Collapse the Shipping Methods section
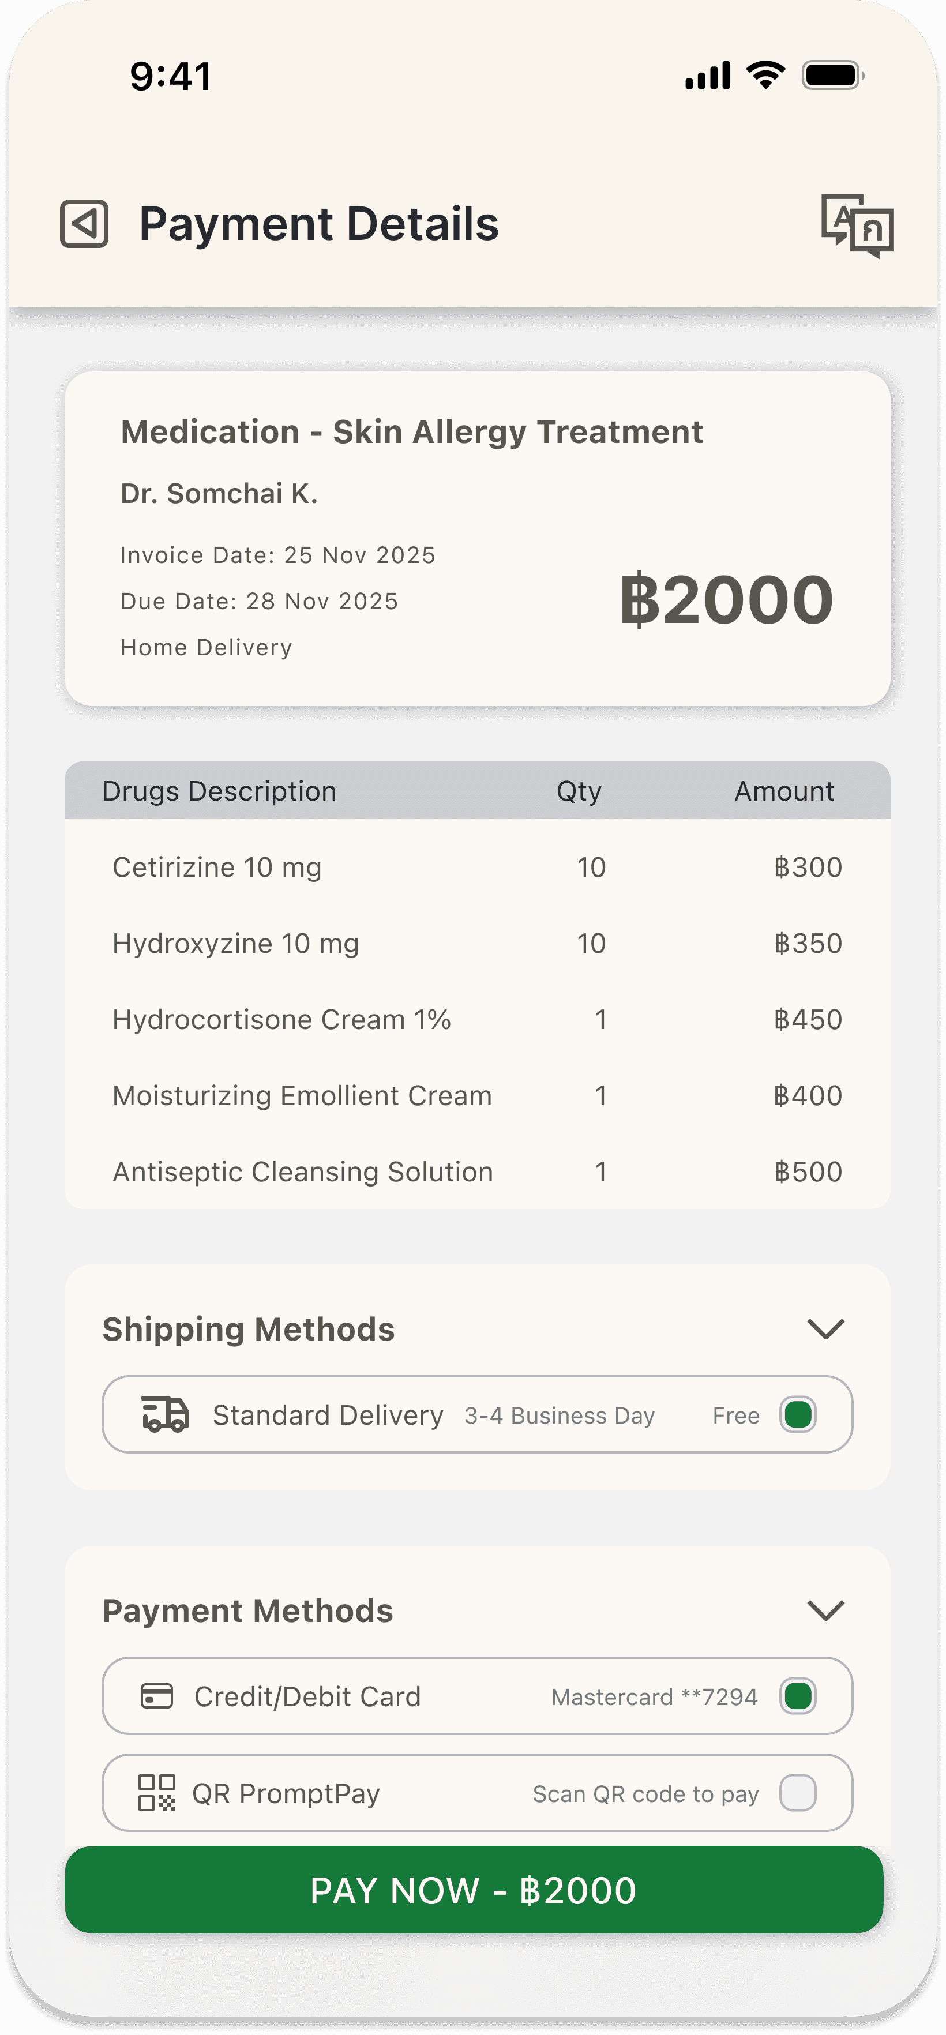946x2035 pixels. coord(826,1329)
